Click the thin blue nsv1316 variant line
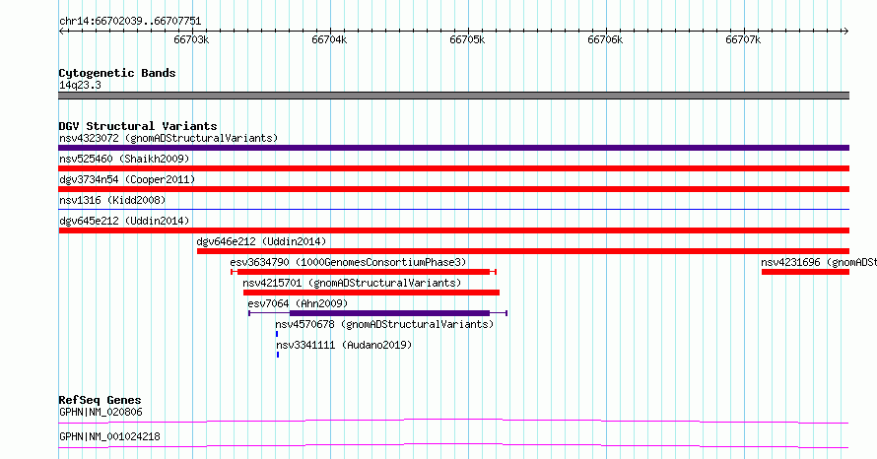This screenshot has height=459, width=877. (453, 209)
